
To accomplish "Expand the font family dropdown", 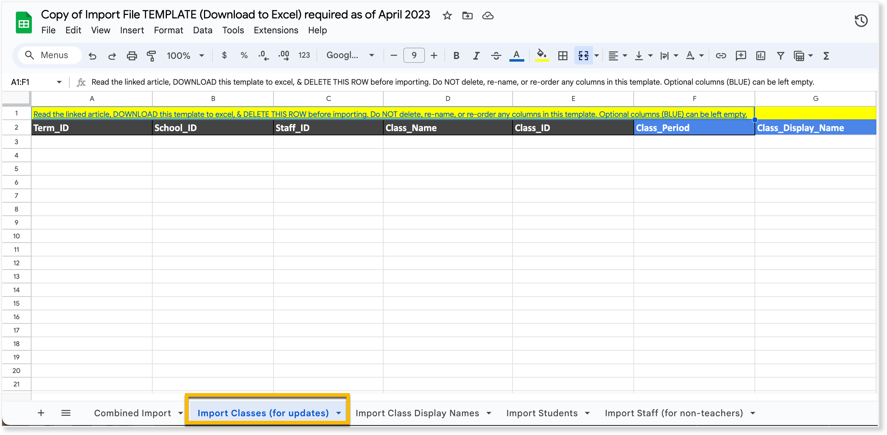I will [x=350, y=55].
